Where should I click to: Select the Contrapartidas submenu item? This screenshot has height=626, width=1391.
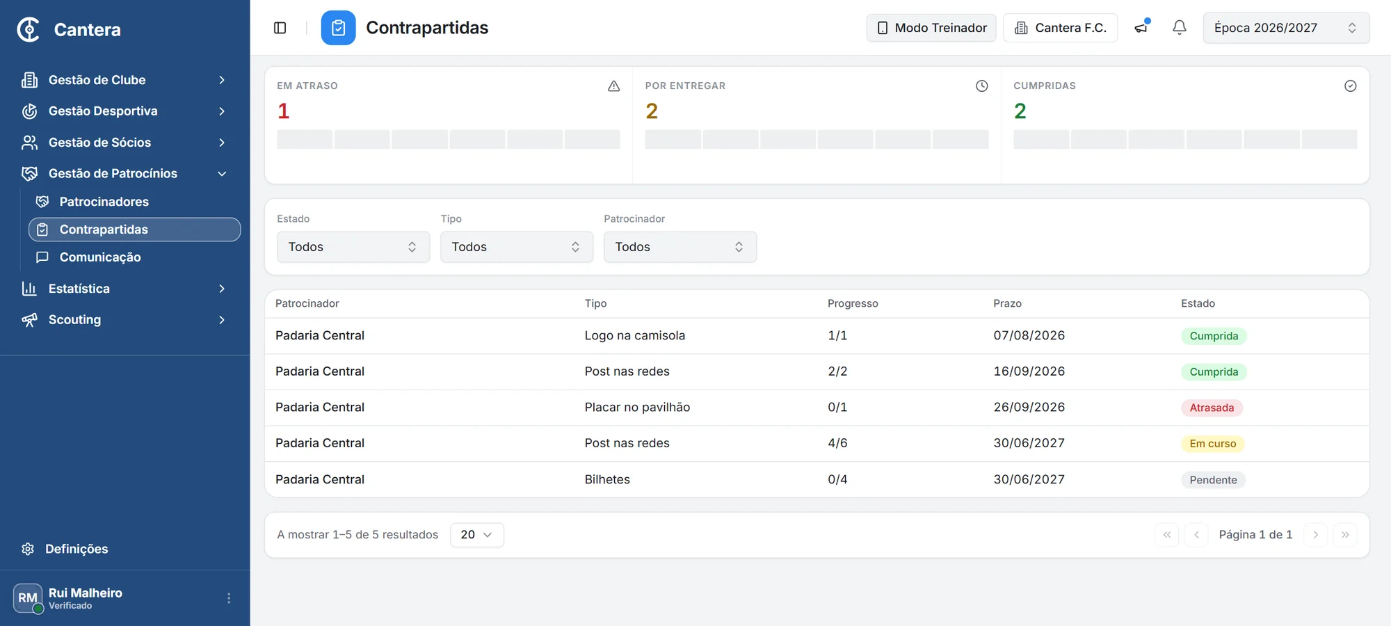(134, 230)
